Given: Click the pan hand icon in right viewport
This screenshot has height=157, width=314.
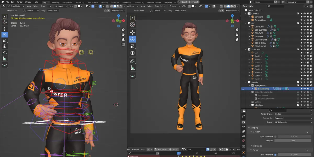Looking at the screenshot, I should 237,35.
